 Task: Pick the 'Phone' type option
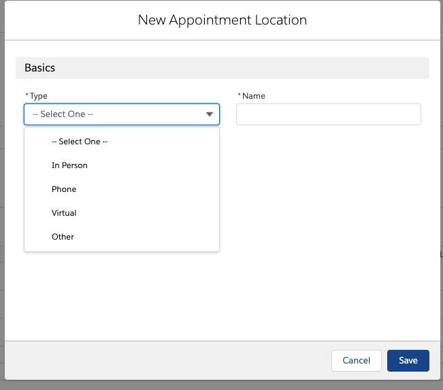(122, 189)
